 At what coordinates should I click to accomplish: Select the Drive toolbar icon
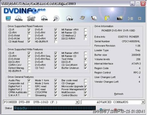(x=31, y=18)
